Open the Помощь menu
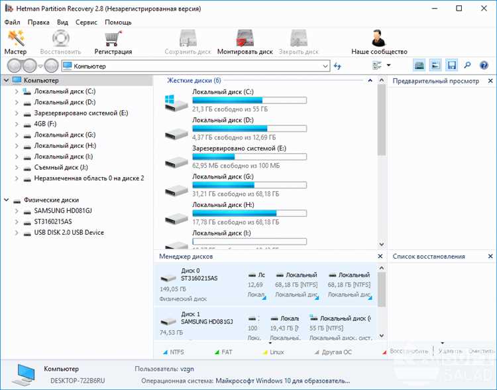The width and height of the screenshot is (497, 390). point(118,22)
